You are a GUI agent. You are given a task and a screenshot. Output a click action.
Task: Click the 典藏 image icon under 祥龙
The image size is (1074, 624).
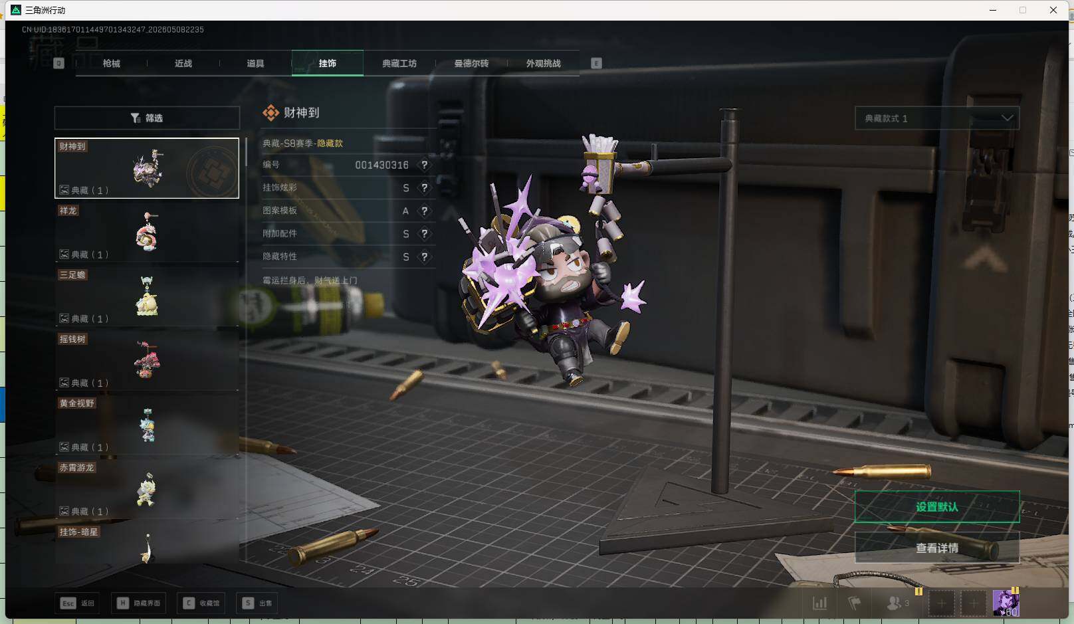(x=64, y=255)
